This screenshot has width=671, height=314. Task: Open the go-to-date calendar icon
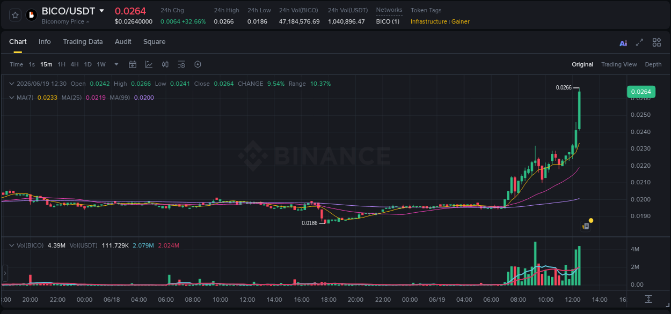click(133, 64)
